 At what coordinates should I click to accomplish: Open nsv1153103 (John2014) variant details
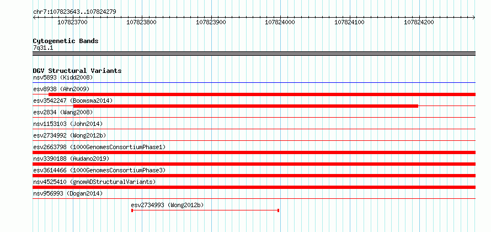click(68, 124)
